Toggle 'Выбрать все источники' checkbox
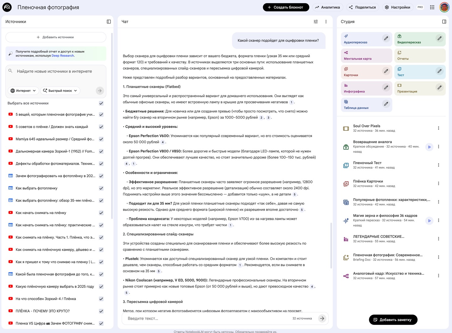Image resolution: width=452 pixels, height=333 pixels. click(101, 103)
